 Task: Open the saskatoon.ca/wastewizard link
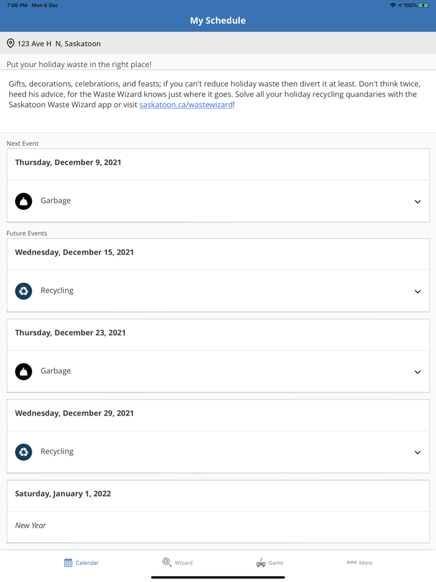point(186,105)
